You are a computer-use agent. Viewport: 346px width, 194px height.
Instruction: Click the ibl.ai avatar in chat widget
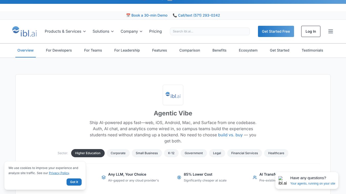(x=283, y=180)
